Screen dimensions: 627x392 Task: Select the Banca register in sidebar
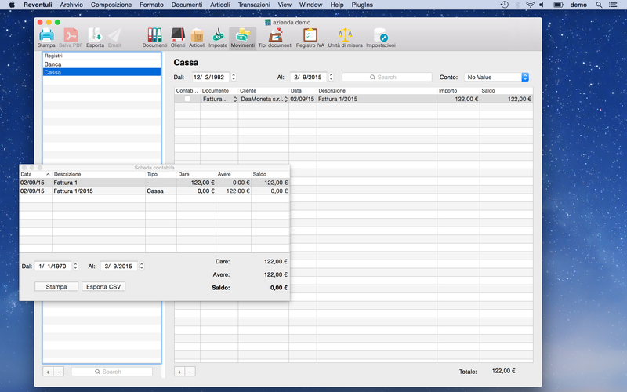tap(102, 64)
